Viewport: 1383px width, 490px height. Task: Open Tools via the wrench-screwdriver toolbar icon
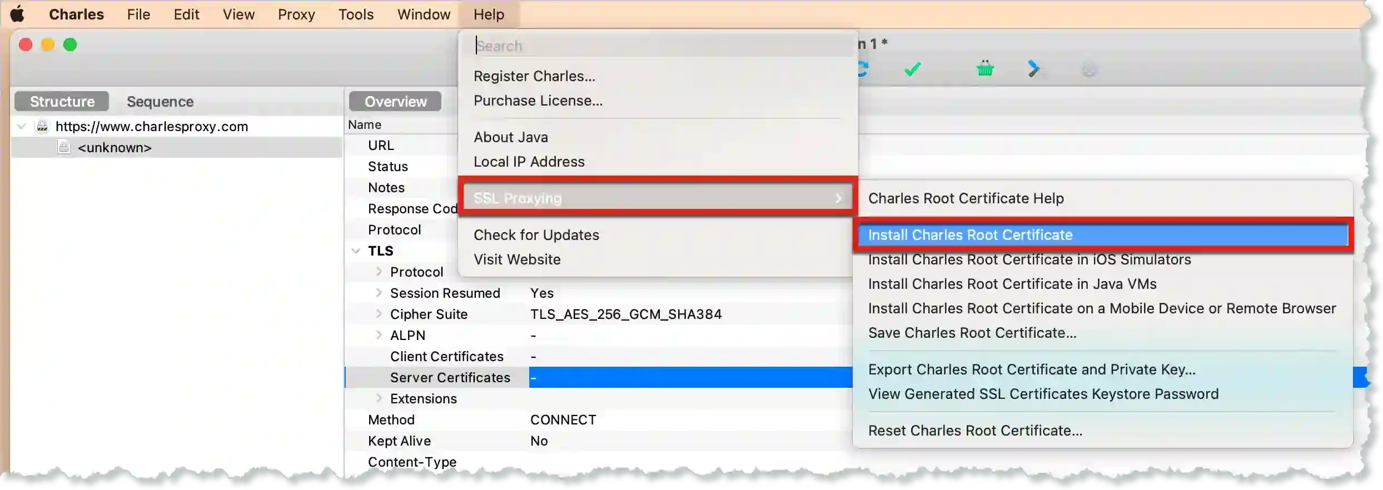click(x=1033, y=69)
